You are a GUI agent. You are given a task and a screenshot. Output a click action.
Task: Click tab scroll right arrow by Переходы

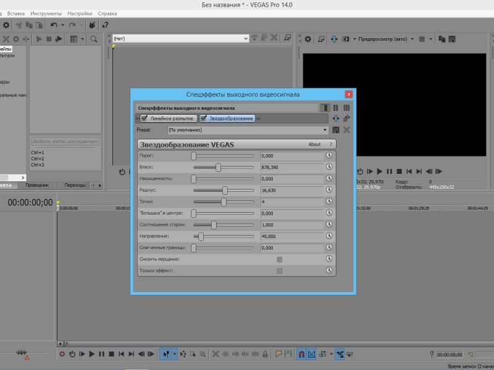point(100,186)
